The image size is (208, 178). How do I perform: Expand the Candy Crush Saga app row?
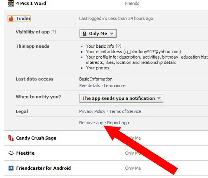point(106,138)
